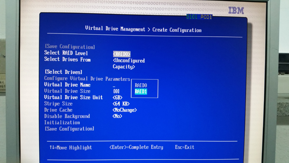Choose RAID0 in the popup list
The width and height of the screenshot is (289, 163).
coord(141,85)
